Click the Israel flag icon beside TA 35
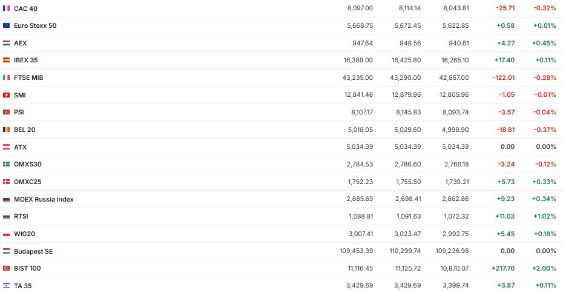 tap(6, 286)
